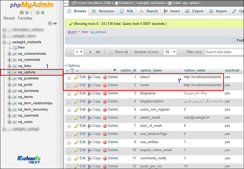Open the full texts toggle arrow in header
The height and width of the screenshot is (169, 244).
(x=72, y=71)
